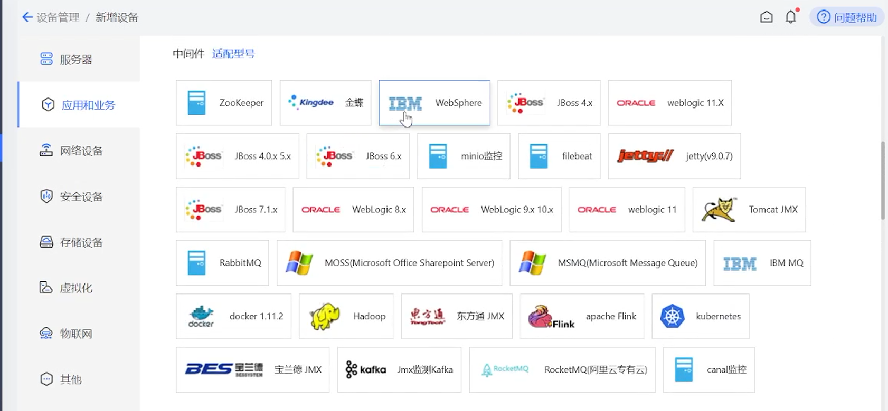Click the Oracle logo on weblogic 11.X card
This screenshot has width=888, height=411.
(x=636, y=103)
